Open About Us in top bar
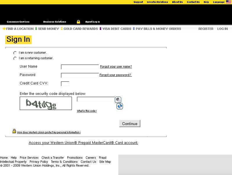232x175 pixels. tap(177, 2)
